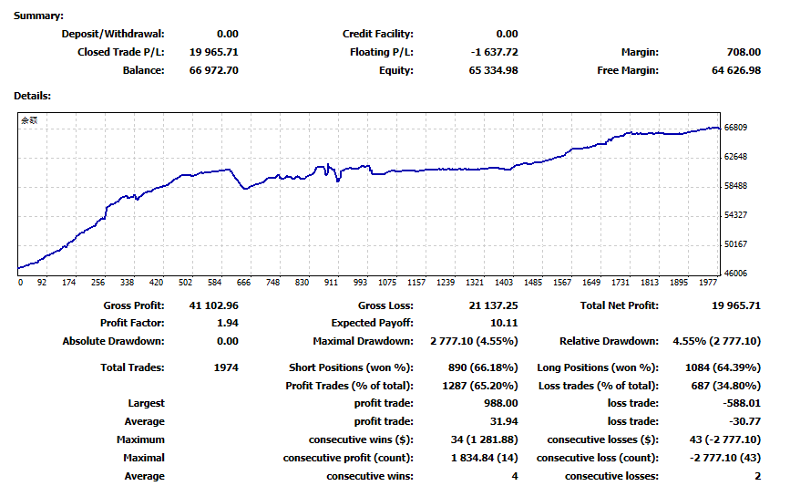Screen dimensions: 790x486
Task: Select the Total Net Profit label
Action: 619,305
